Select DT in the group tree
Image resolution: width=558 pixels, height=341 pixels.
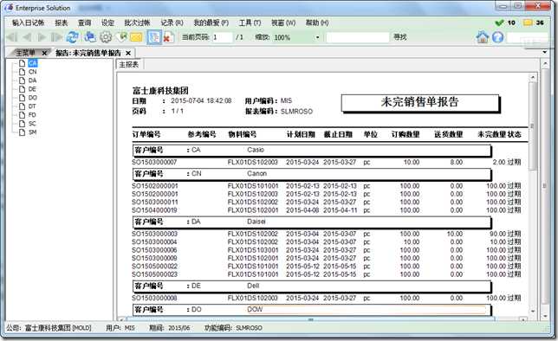click(32, 106)
